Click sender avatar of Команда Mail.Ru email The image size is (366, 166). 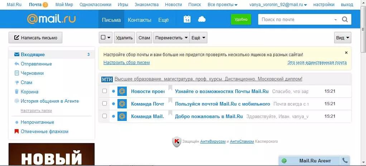pos(122,116)
